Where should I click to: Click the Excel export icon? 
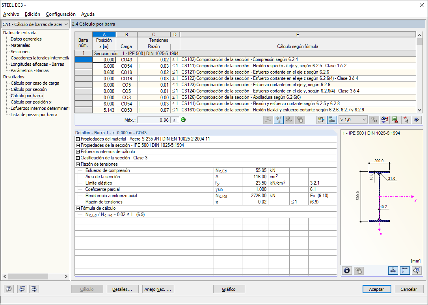click(x=395, y=120)
